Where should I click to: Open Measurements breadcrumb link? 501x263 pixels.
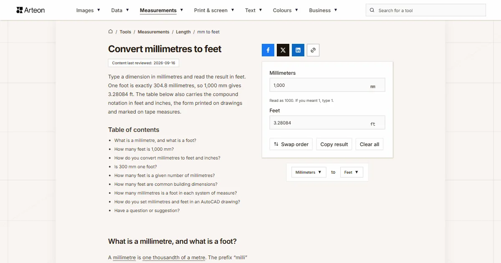[x=154, y=32]
